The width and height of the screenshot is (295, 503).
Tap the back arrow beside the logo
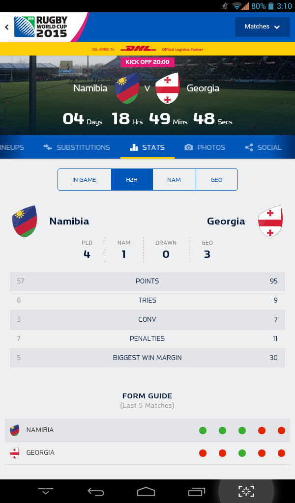click(x=7, y=27)
